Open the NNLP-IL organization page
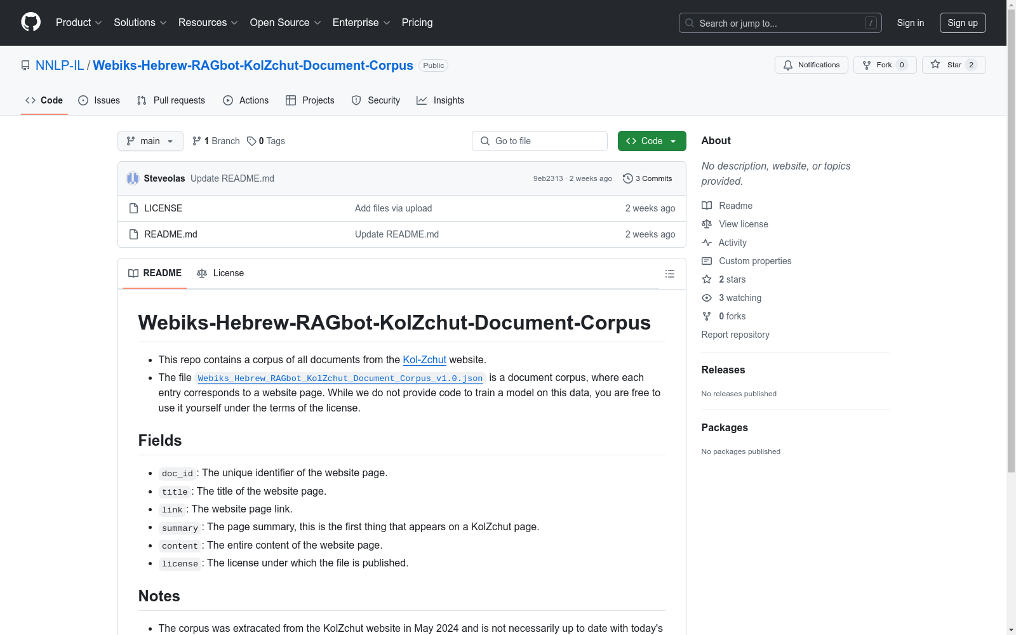Image resolution: width=1016 pixels, height=635 pixels. tap(60, 65)
